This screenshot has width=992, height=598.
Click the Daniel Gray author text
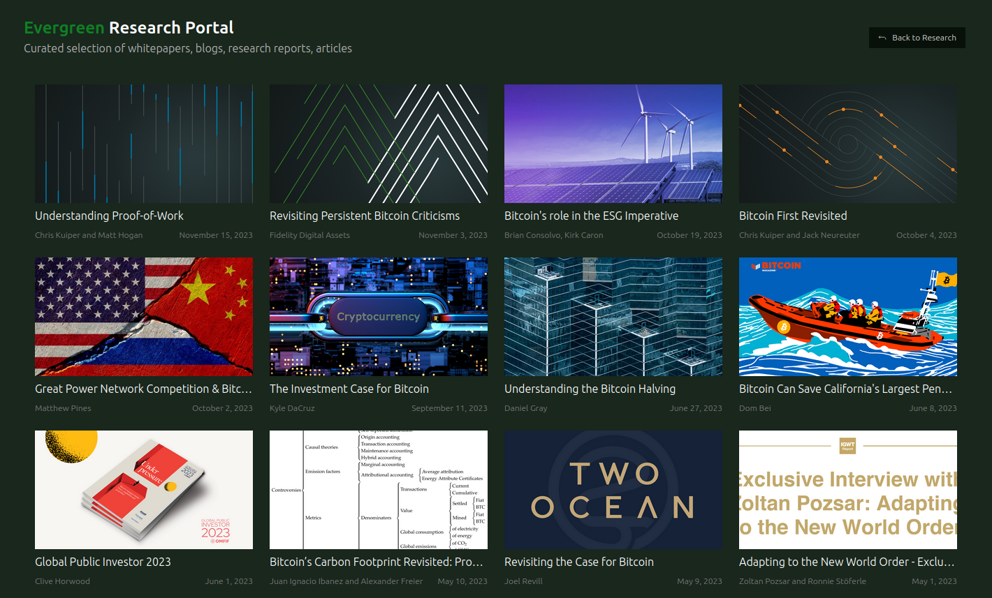526,408
